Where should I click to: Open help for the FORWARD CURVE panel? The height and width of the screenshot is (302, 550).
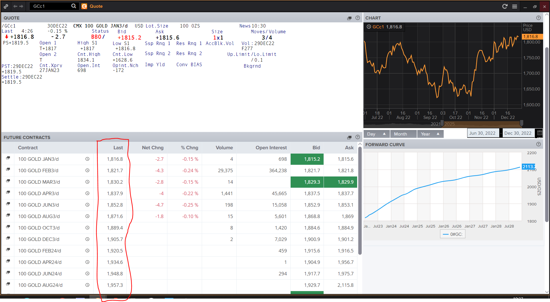click(x=539, y=144)
